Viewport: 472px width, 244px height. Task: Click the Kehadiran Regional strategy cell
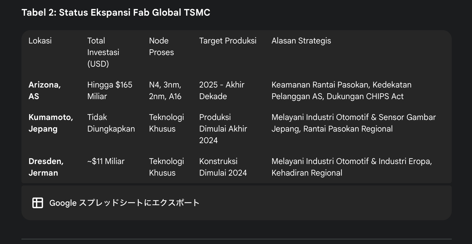tap(352, 167)
